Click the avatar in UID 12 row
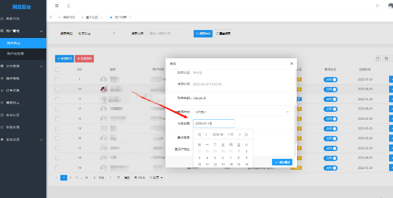Image resolution: width=393 pixels, height=198 pixels. tap(103, 109)
